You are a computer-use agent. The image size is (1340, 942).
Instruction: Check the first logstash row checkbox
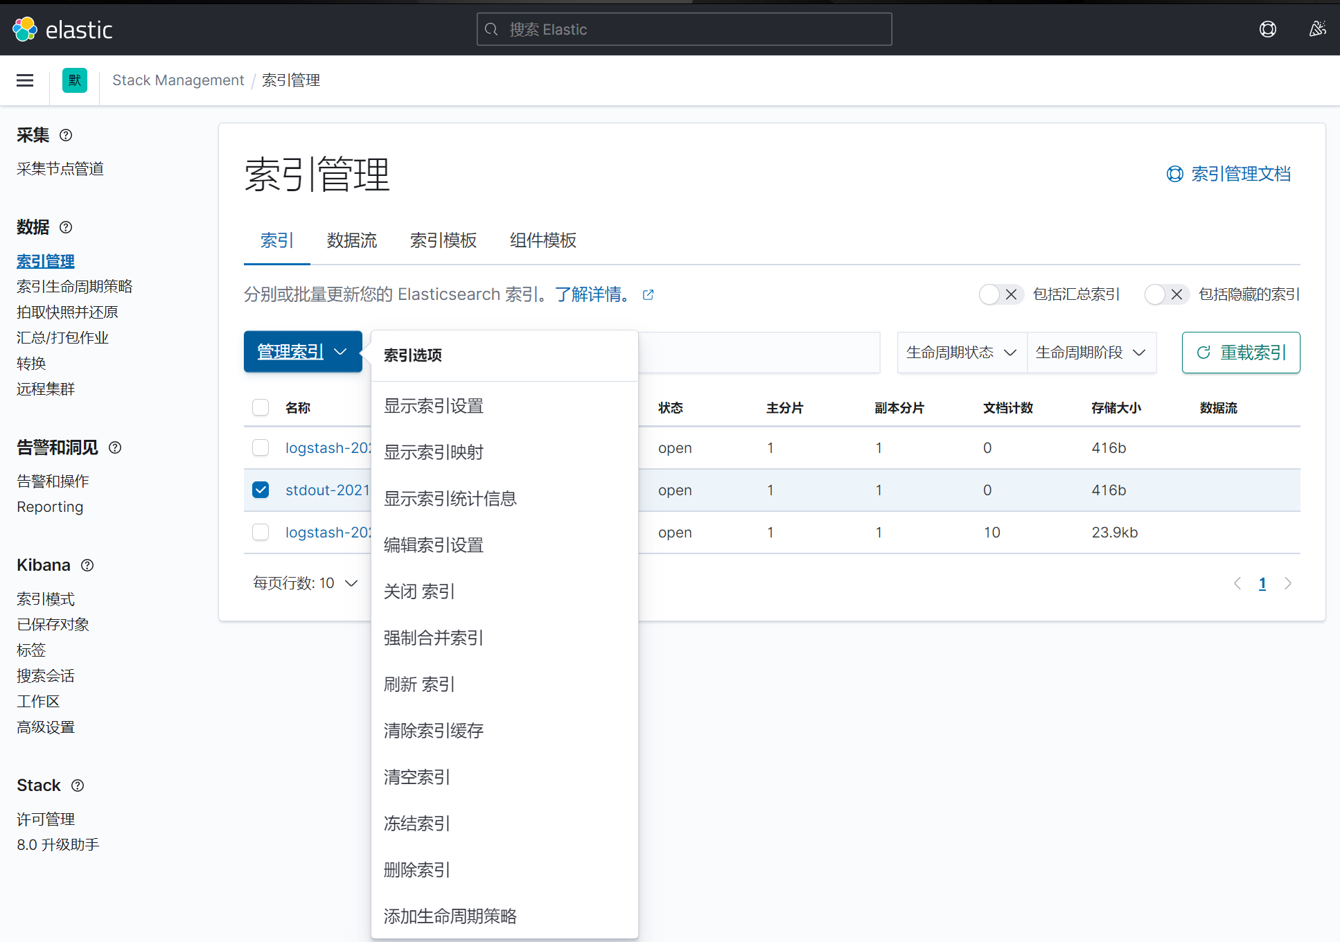tap(261, 448)
